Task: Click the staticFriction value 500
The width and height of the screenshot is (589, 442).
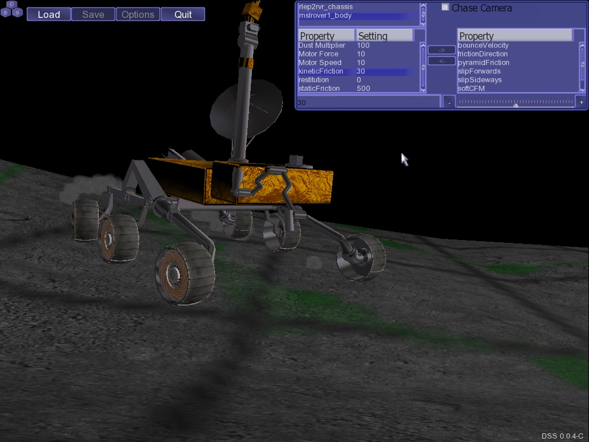Action: (364, 88)
